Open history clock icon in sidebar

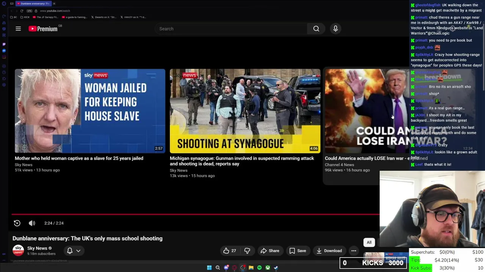[x=4, y=72]
